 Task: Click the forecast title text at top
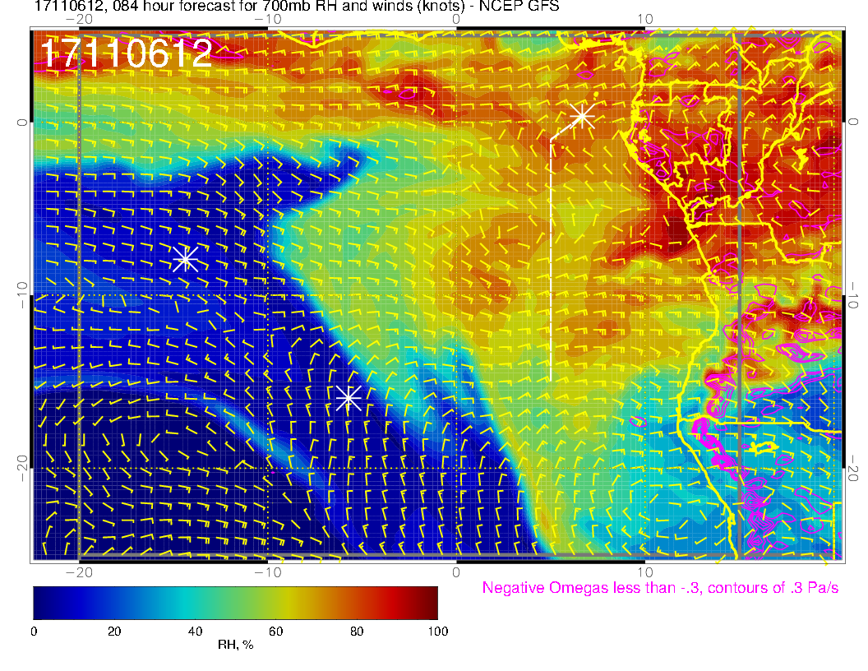point(297,7)
